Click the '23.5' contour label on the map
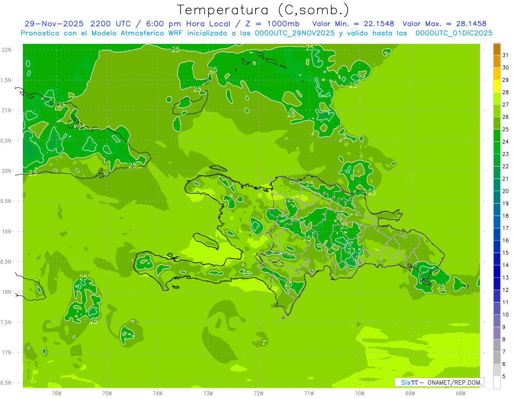This screenshot has height=399, width=517. pos(354,251)
